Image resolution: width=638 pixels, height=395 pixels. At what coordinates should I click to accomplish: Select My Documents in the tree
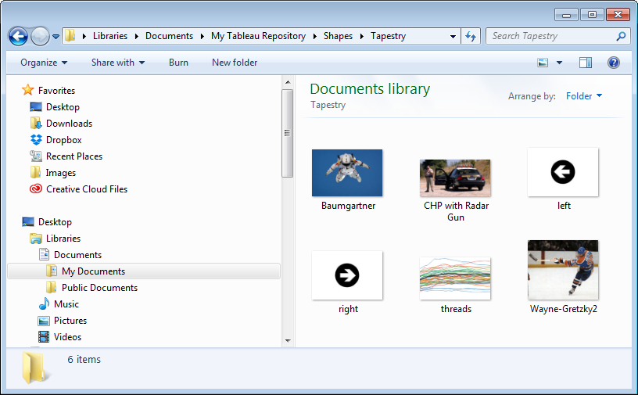pos(93,271)
